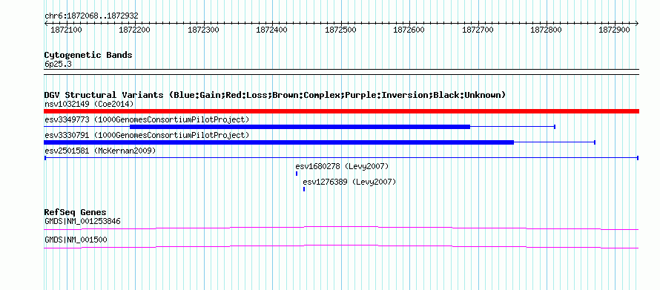Click the black 6p25.3 cytogenetic band bar

341,72
